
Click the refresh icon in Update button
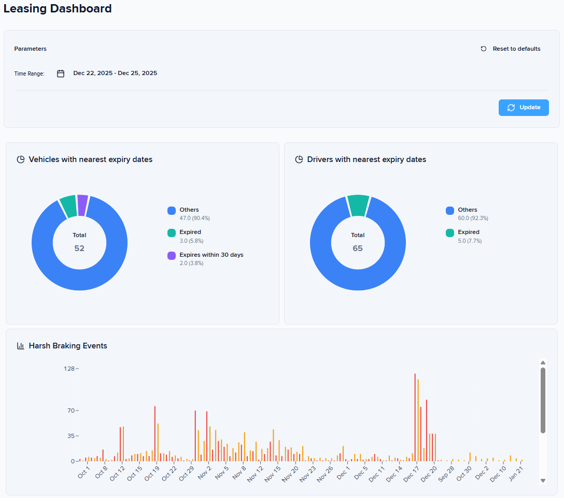click(x=511, y=108)
